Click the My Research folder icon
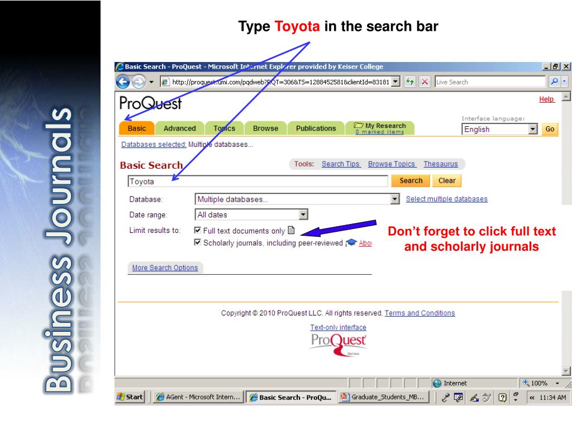Image resolution: width=572 pixels, height=429 pixels. (358, 125)
